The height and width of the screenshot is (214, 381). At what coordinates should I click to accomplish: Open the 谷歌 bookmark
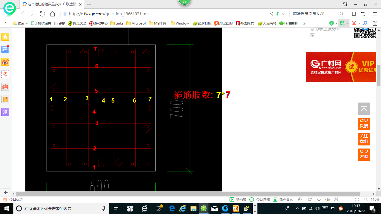[x=60, y=23]
